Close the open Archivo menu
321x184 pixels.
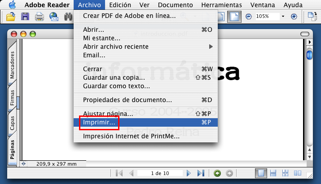click(89, 4)
